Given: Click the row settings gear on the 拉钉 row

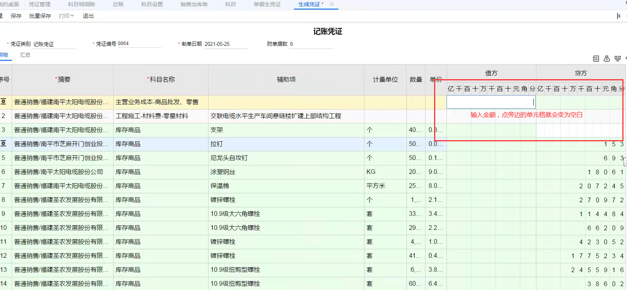Looking at the screenshot, I should [x=4, y=144].
